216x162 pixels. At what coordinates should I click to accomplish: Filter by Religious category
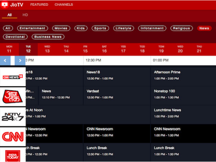click(x=181, y=28)
